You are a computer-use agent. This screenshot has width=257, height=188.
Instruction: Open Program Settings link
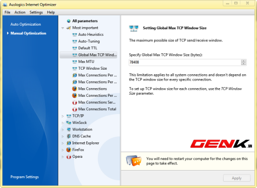25,177
